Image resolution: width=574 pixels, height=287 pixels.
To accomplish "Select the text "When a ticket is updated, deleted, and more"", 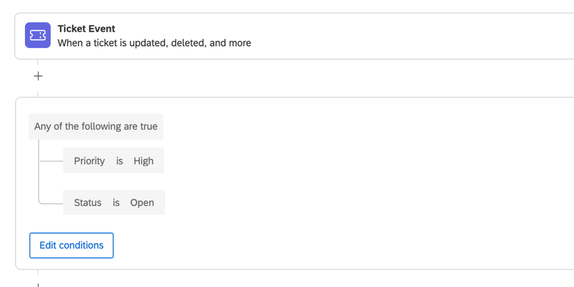I will point(154,43).
